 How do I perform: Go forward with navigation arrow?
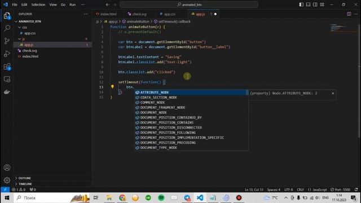(115, 5)
